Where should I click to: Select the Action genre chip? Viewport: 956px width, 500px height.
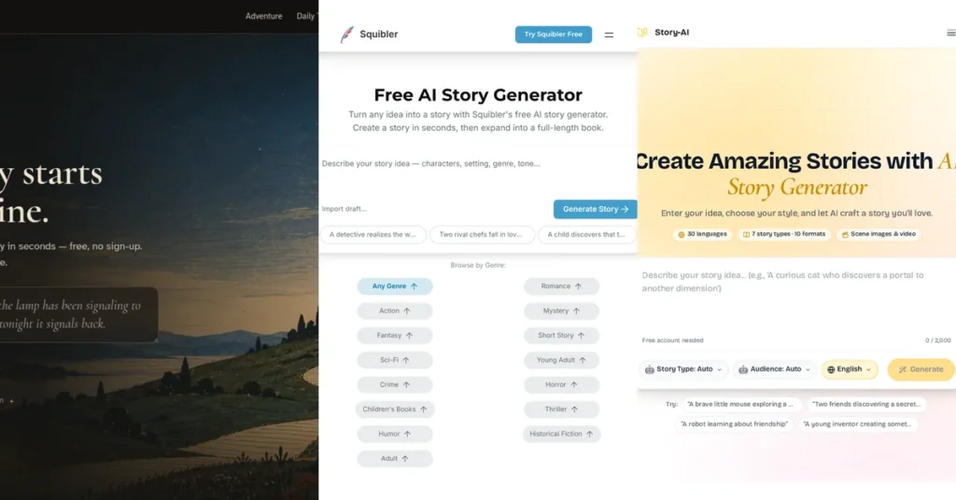[395, 311]
